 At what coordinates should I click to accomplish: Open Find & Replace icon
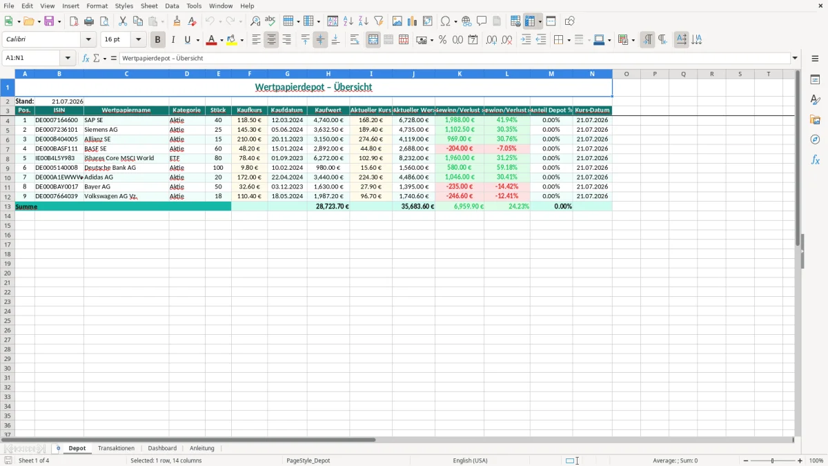[255, 21]
